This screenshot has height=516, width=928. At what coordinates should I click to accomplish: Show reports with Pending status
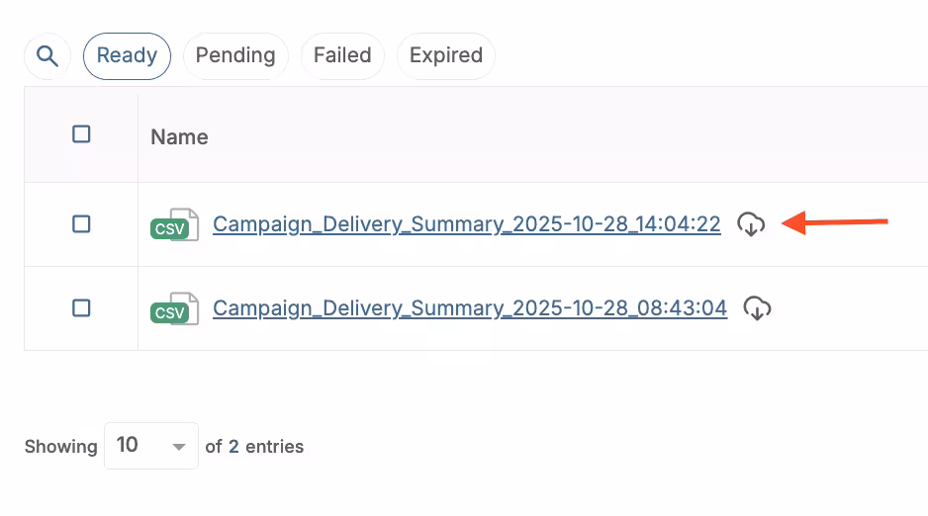(x=234, y=55)
